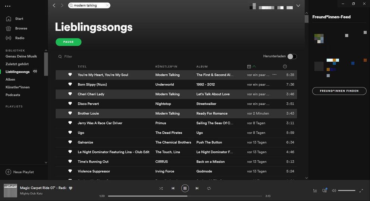Open artist Underworld
The width and height of the screenshot is (370, 201).
[164, 84]
